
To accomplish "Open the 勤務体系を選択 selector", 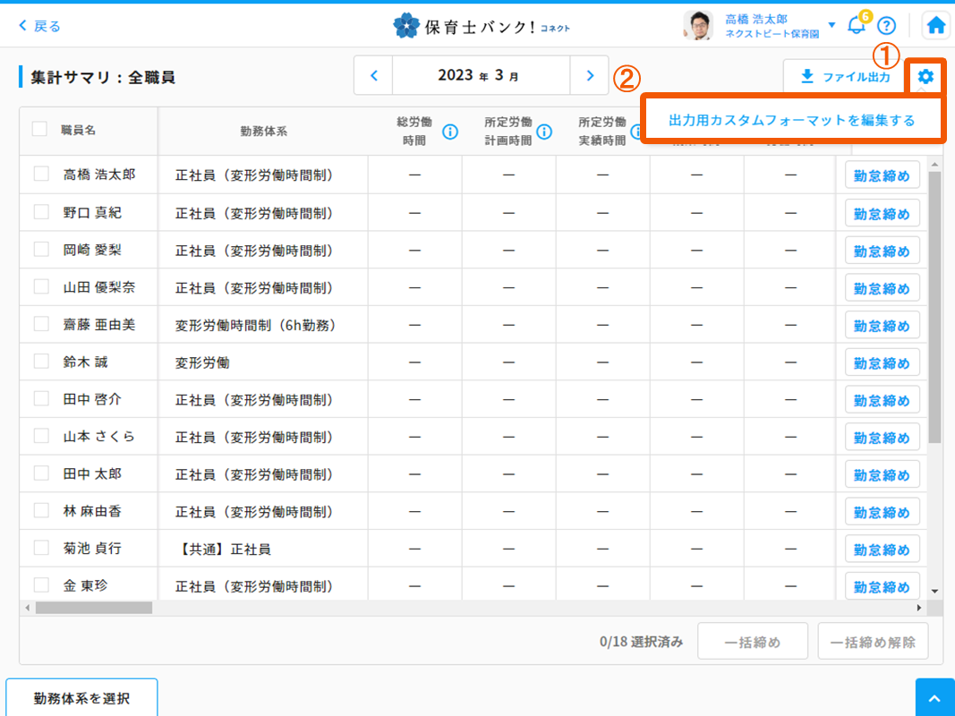I will 81,698.
